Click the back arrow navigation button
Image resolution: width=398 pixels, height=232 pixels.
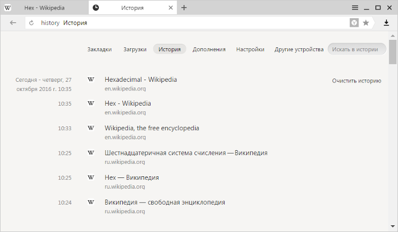tap(13, 23)
